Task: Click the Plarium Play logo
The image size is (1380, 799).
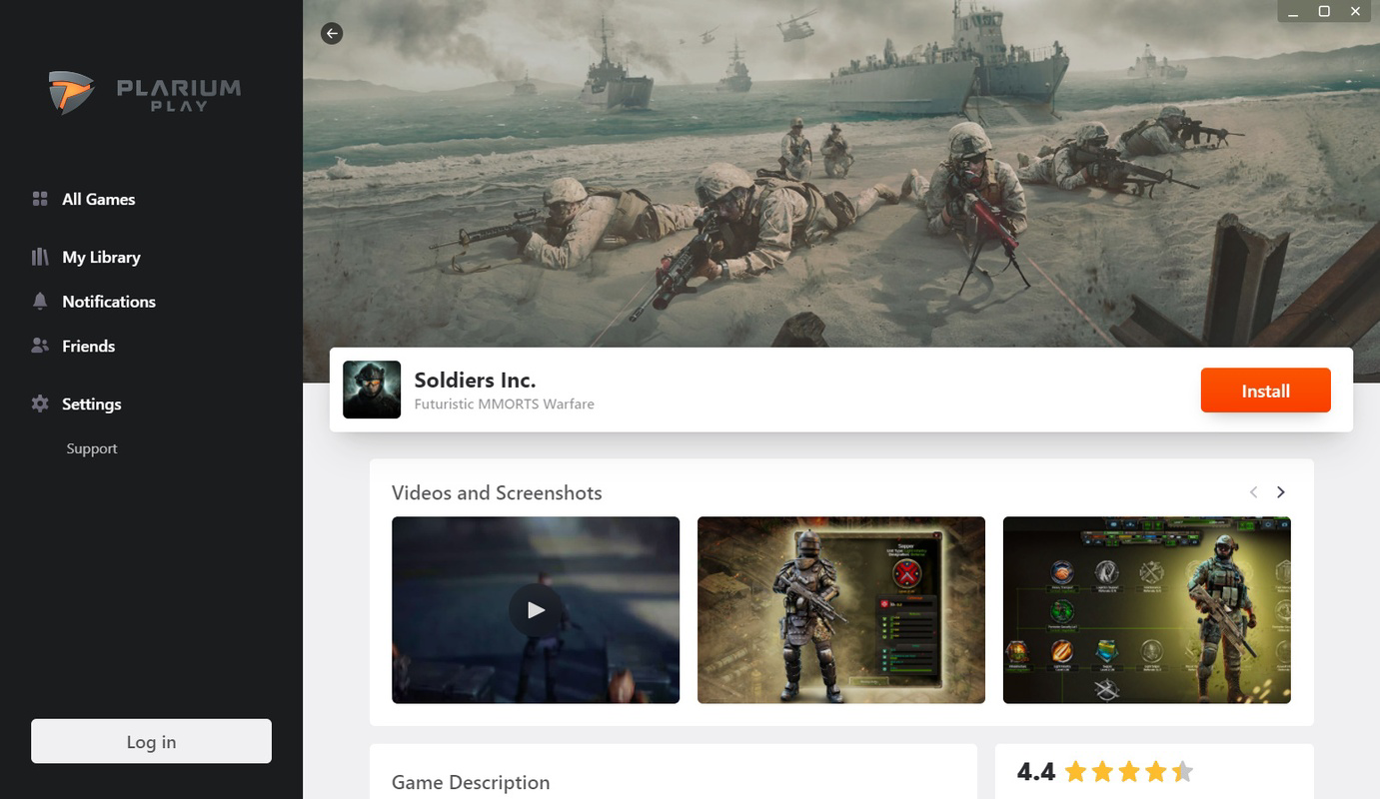Action: point(145,93)
